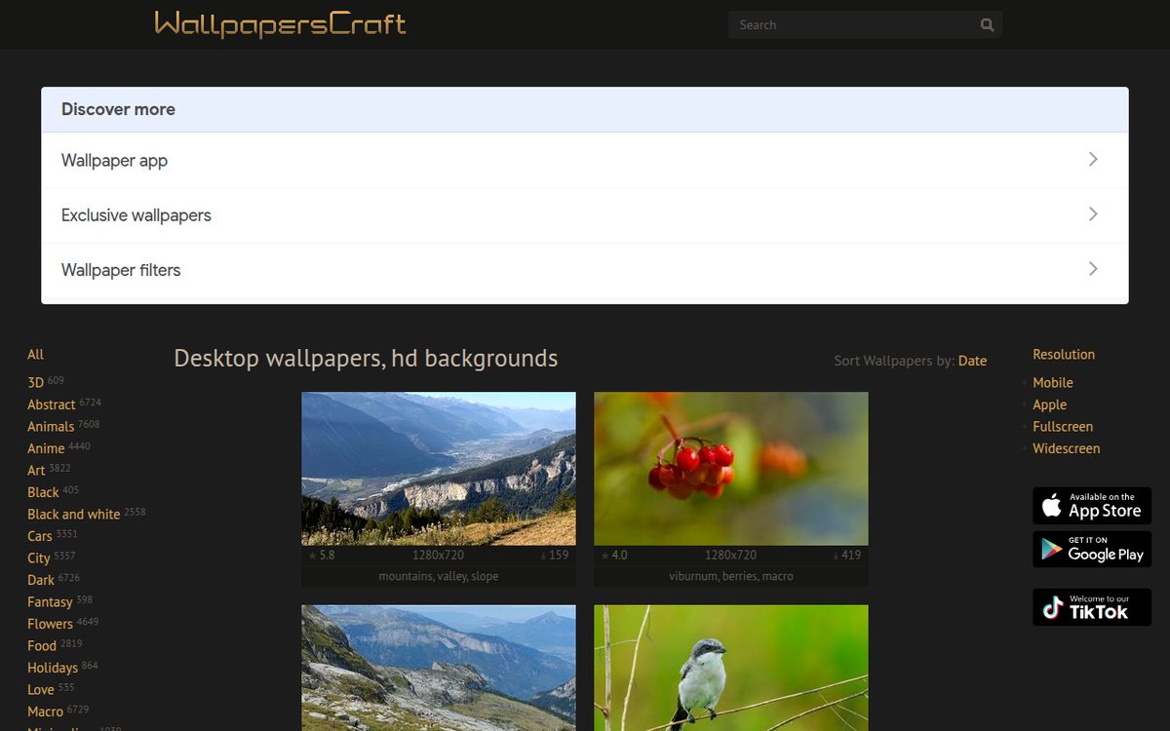Viewport: 1170px width, 731px height.
Task: Open the App Store badge
Action: pyautogui.click(x=1092, y=506)
